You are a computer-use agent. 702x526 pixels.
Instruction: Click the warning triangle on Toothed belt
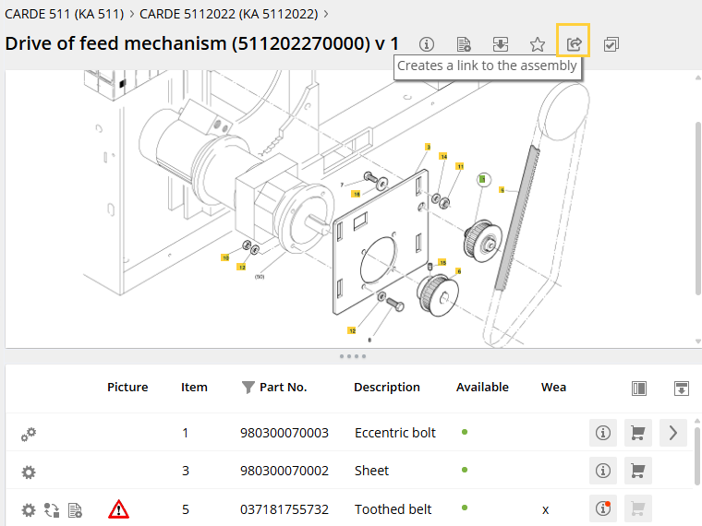[x=119, y=508]
